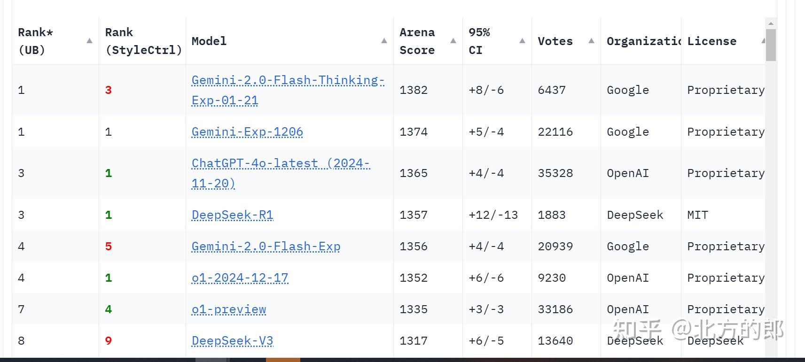The image size is (805, 362).
Task: Select the Organization column header
Action: (643, 41)
